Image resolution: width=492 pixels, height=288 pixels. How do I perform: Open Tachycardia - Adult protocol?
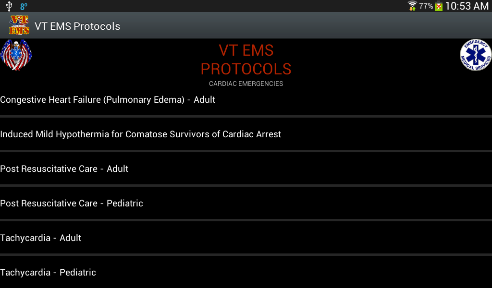point(246,238)
